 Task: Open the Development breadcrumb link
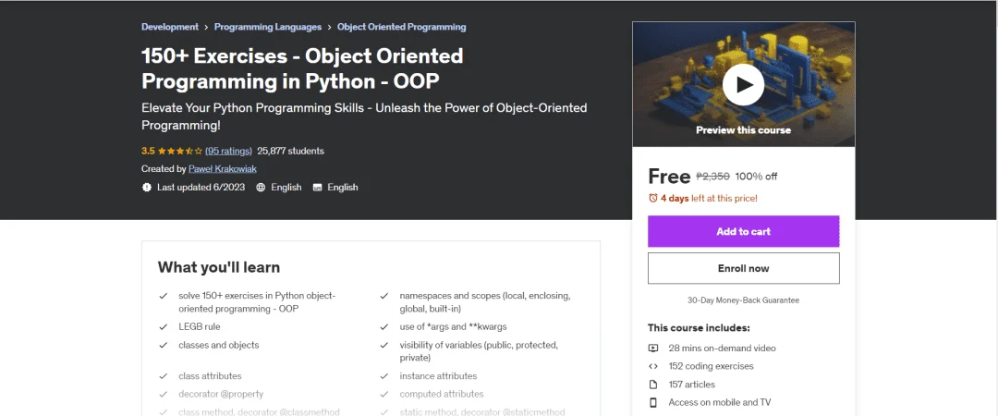[170, 27]
